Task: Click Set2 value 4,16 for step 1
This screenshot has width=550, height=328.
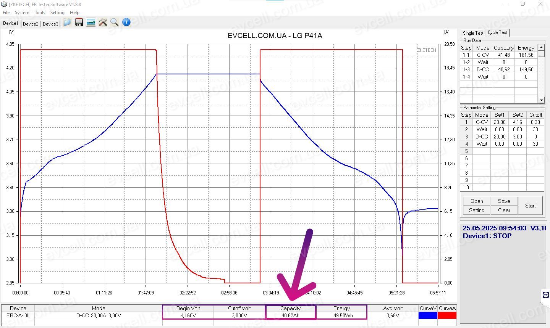Action: [518, 122]
